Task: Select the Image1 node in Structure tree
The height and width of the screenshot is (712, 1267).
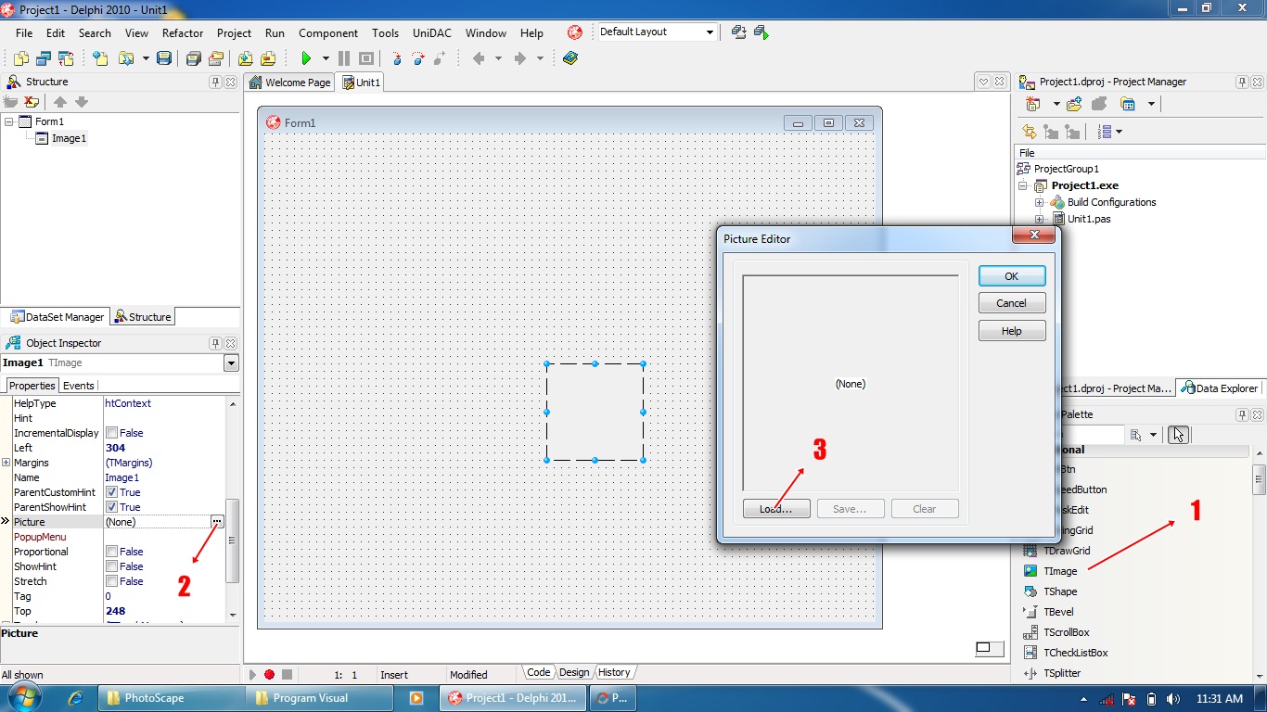Action: tap(69, 138)
